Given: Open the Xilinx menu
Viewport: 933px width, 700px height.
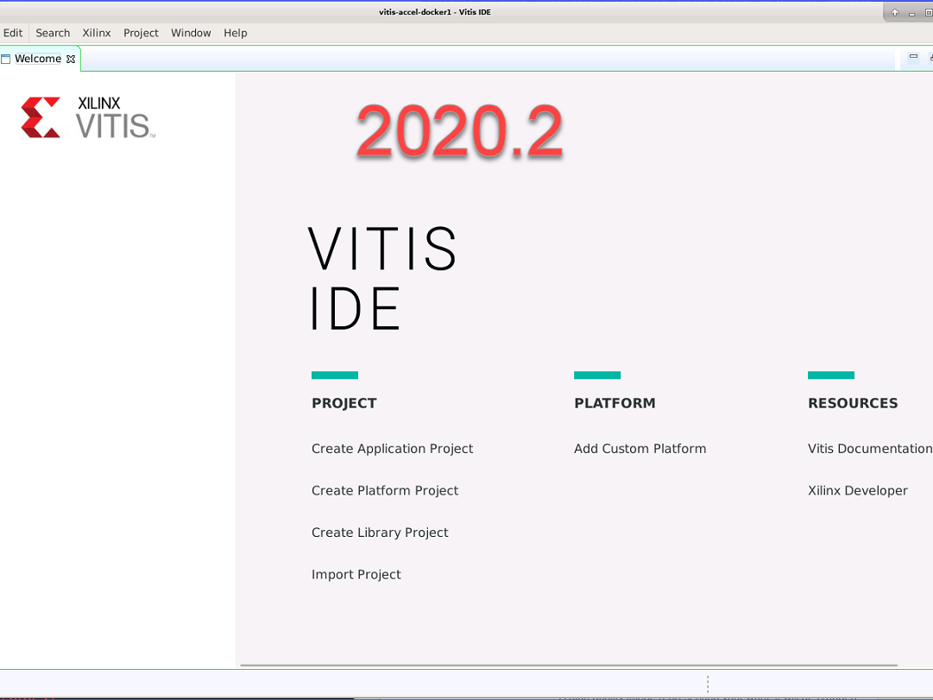Looking at the screenshot, I should (x=96, y=33).
